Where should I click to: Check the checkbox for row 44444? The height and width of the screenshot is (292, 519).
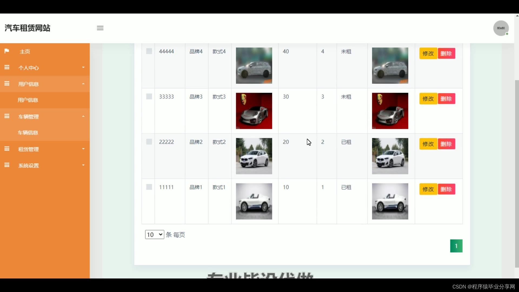149,51
